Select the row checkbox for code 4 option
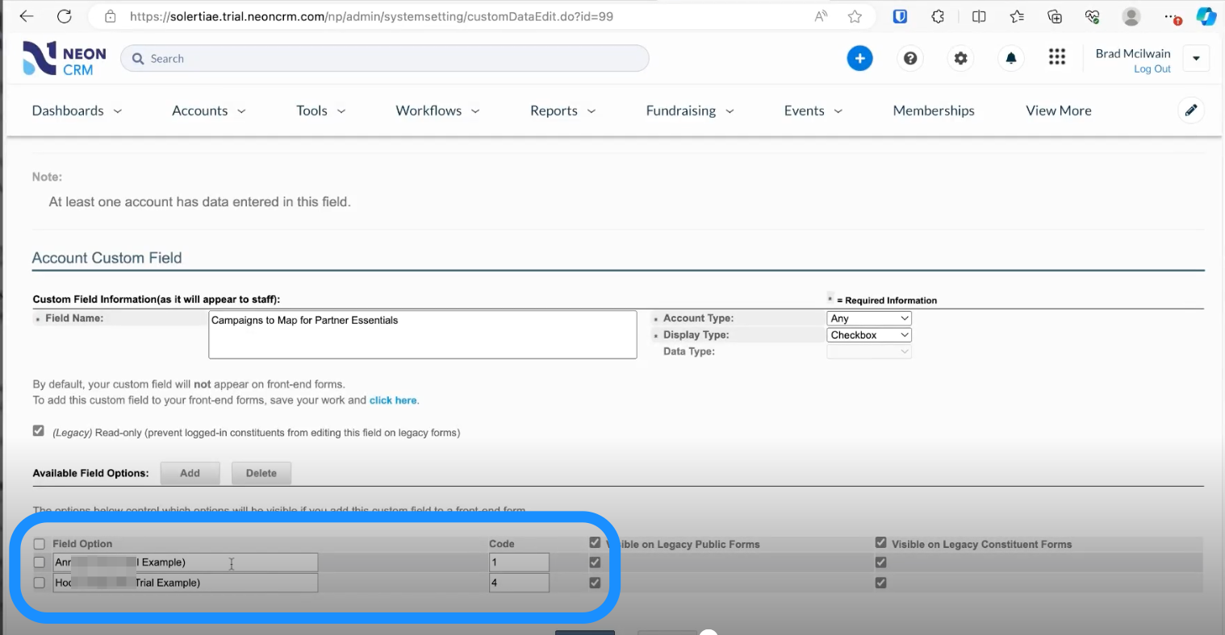 (x=39, y=583)
